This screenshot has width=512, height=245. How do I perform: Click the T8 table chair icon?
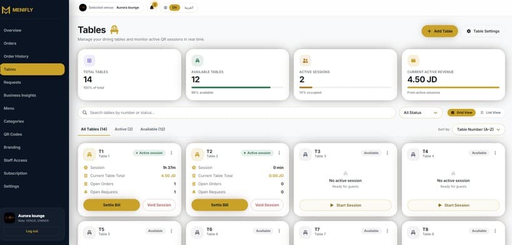413,233
